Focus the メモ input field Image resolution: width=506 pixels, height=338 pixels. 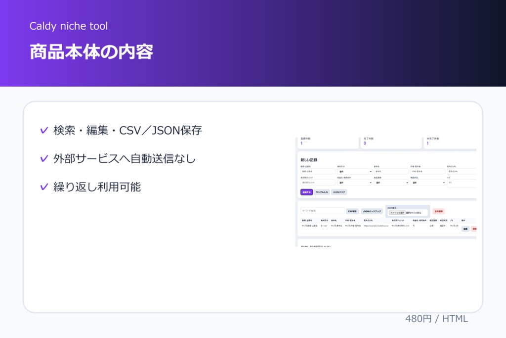pos(462,183)
